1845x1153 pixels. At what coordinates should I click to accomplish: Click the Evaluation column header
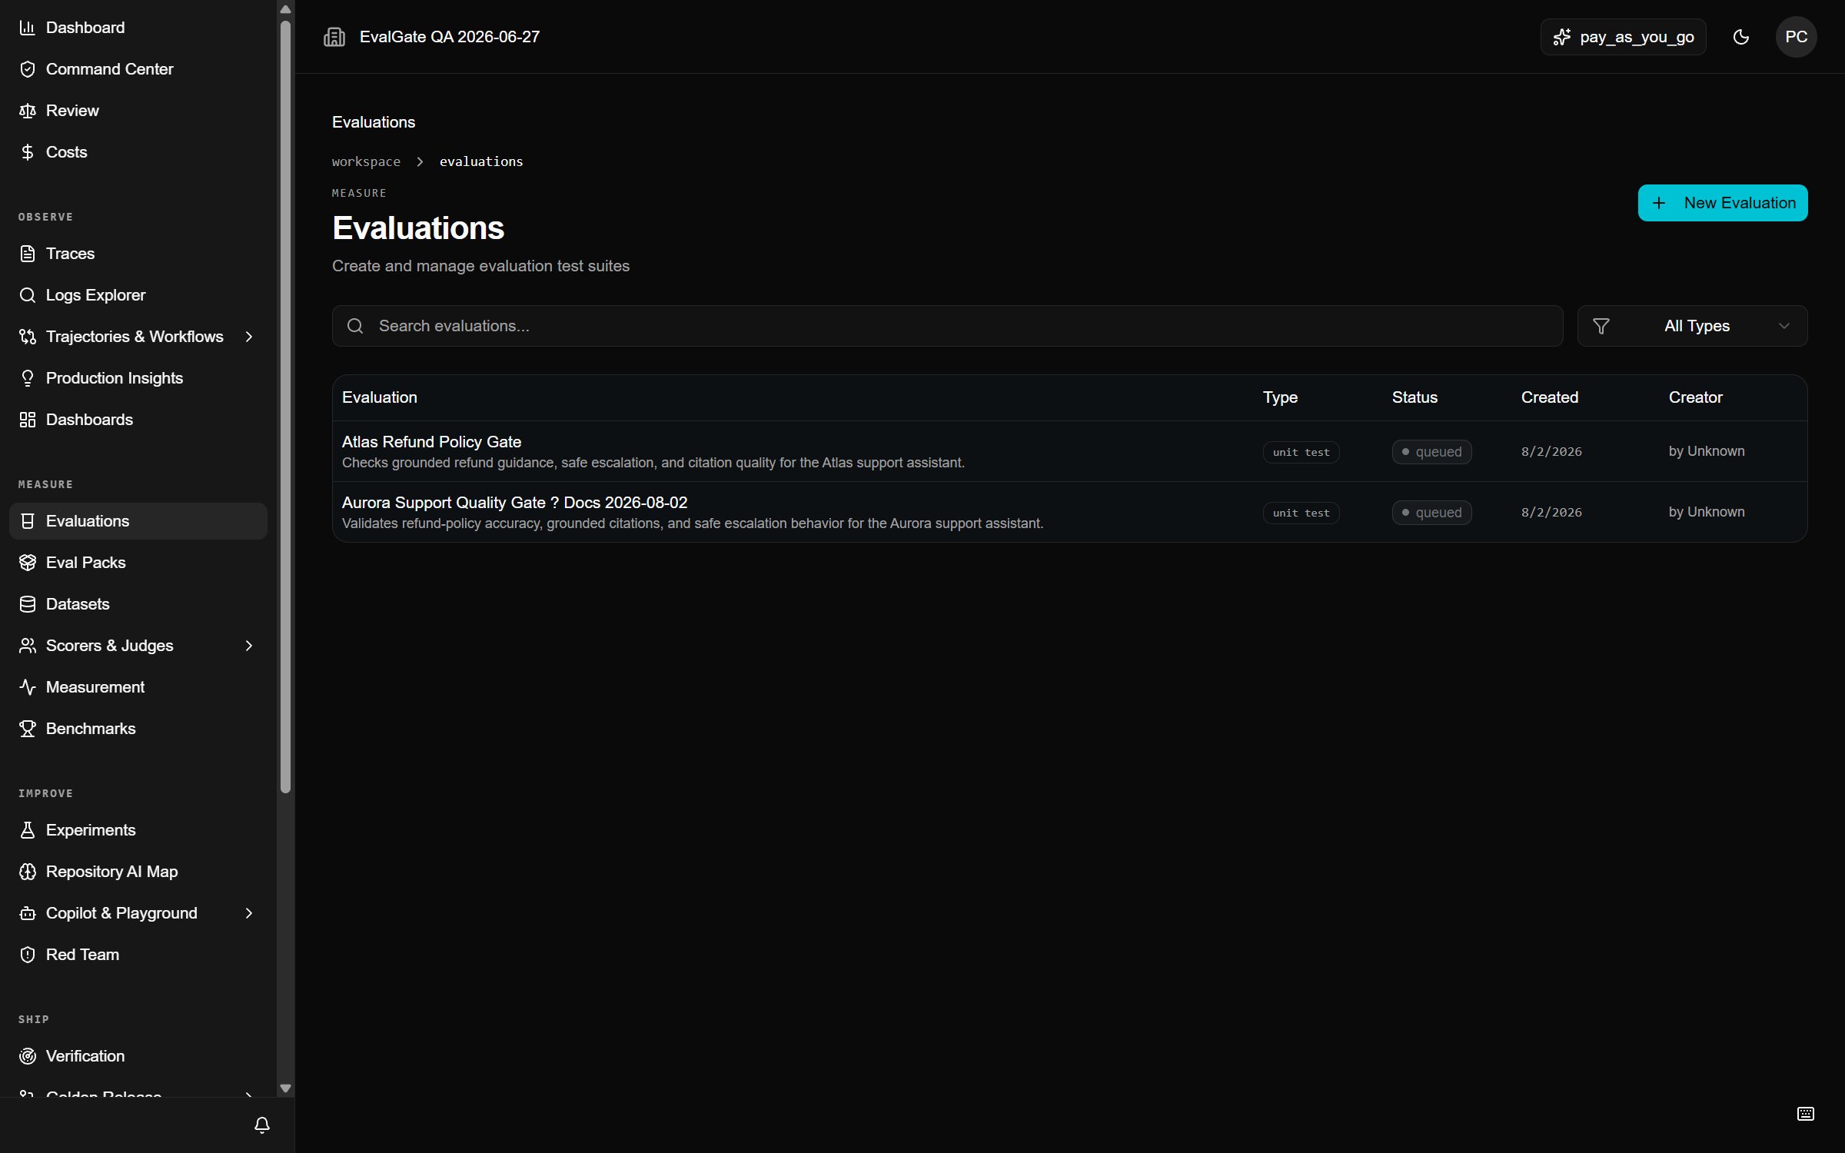coord(380,397)
